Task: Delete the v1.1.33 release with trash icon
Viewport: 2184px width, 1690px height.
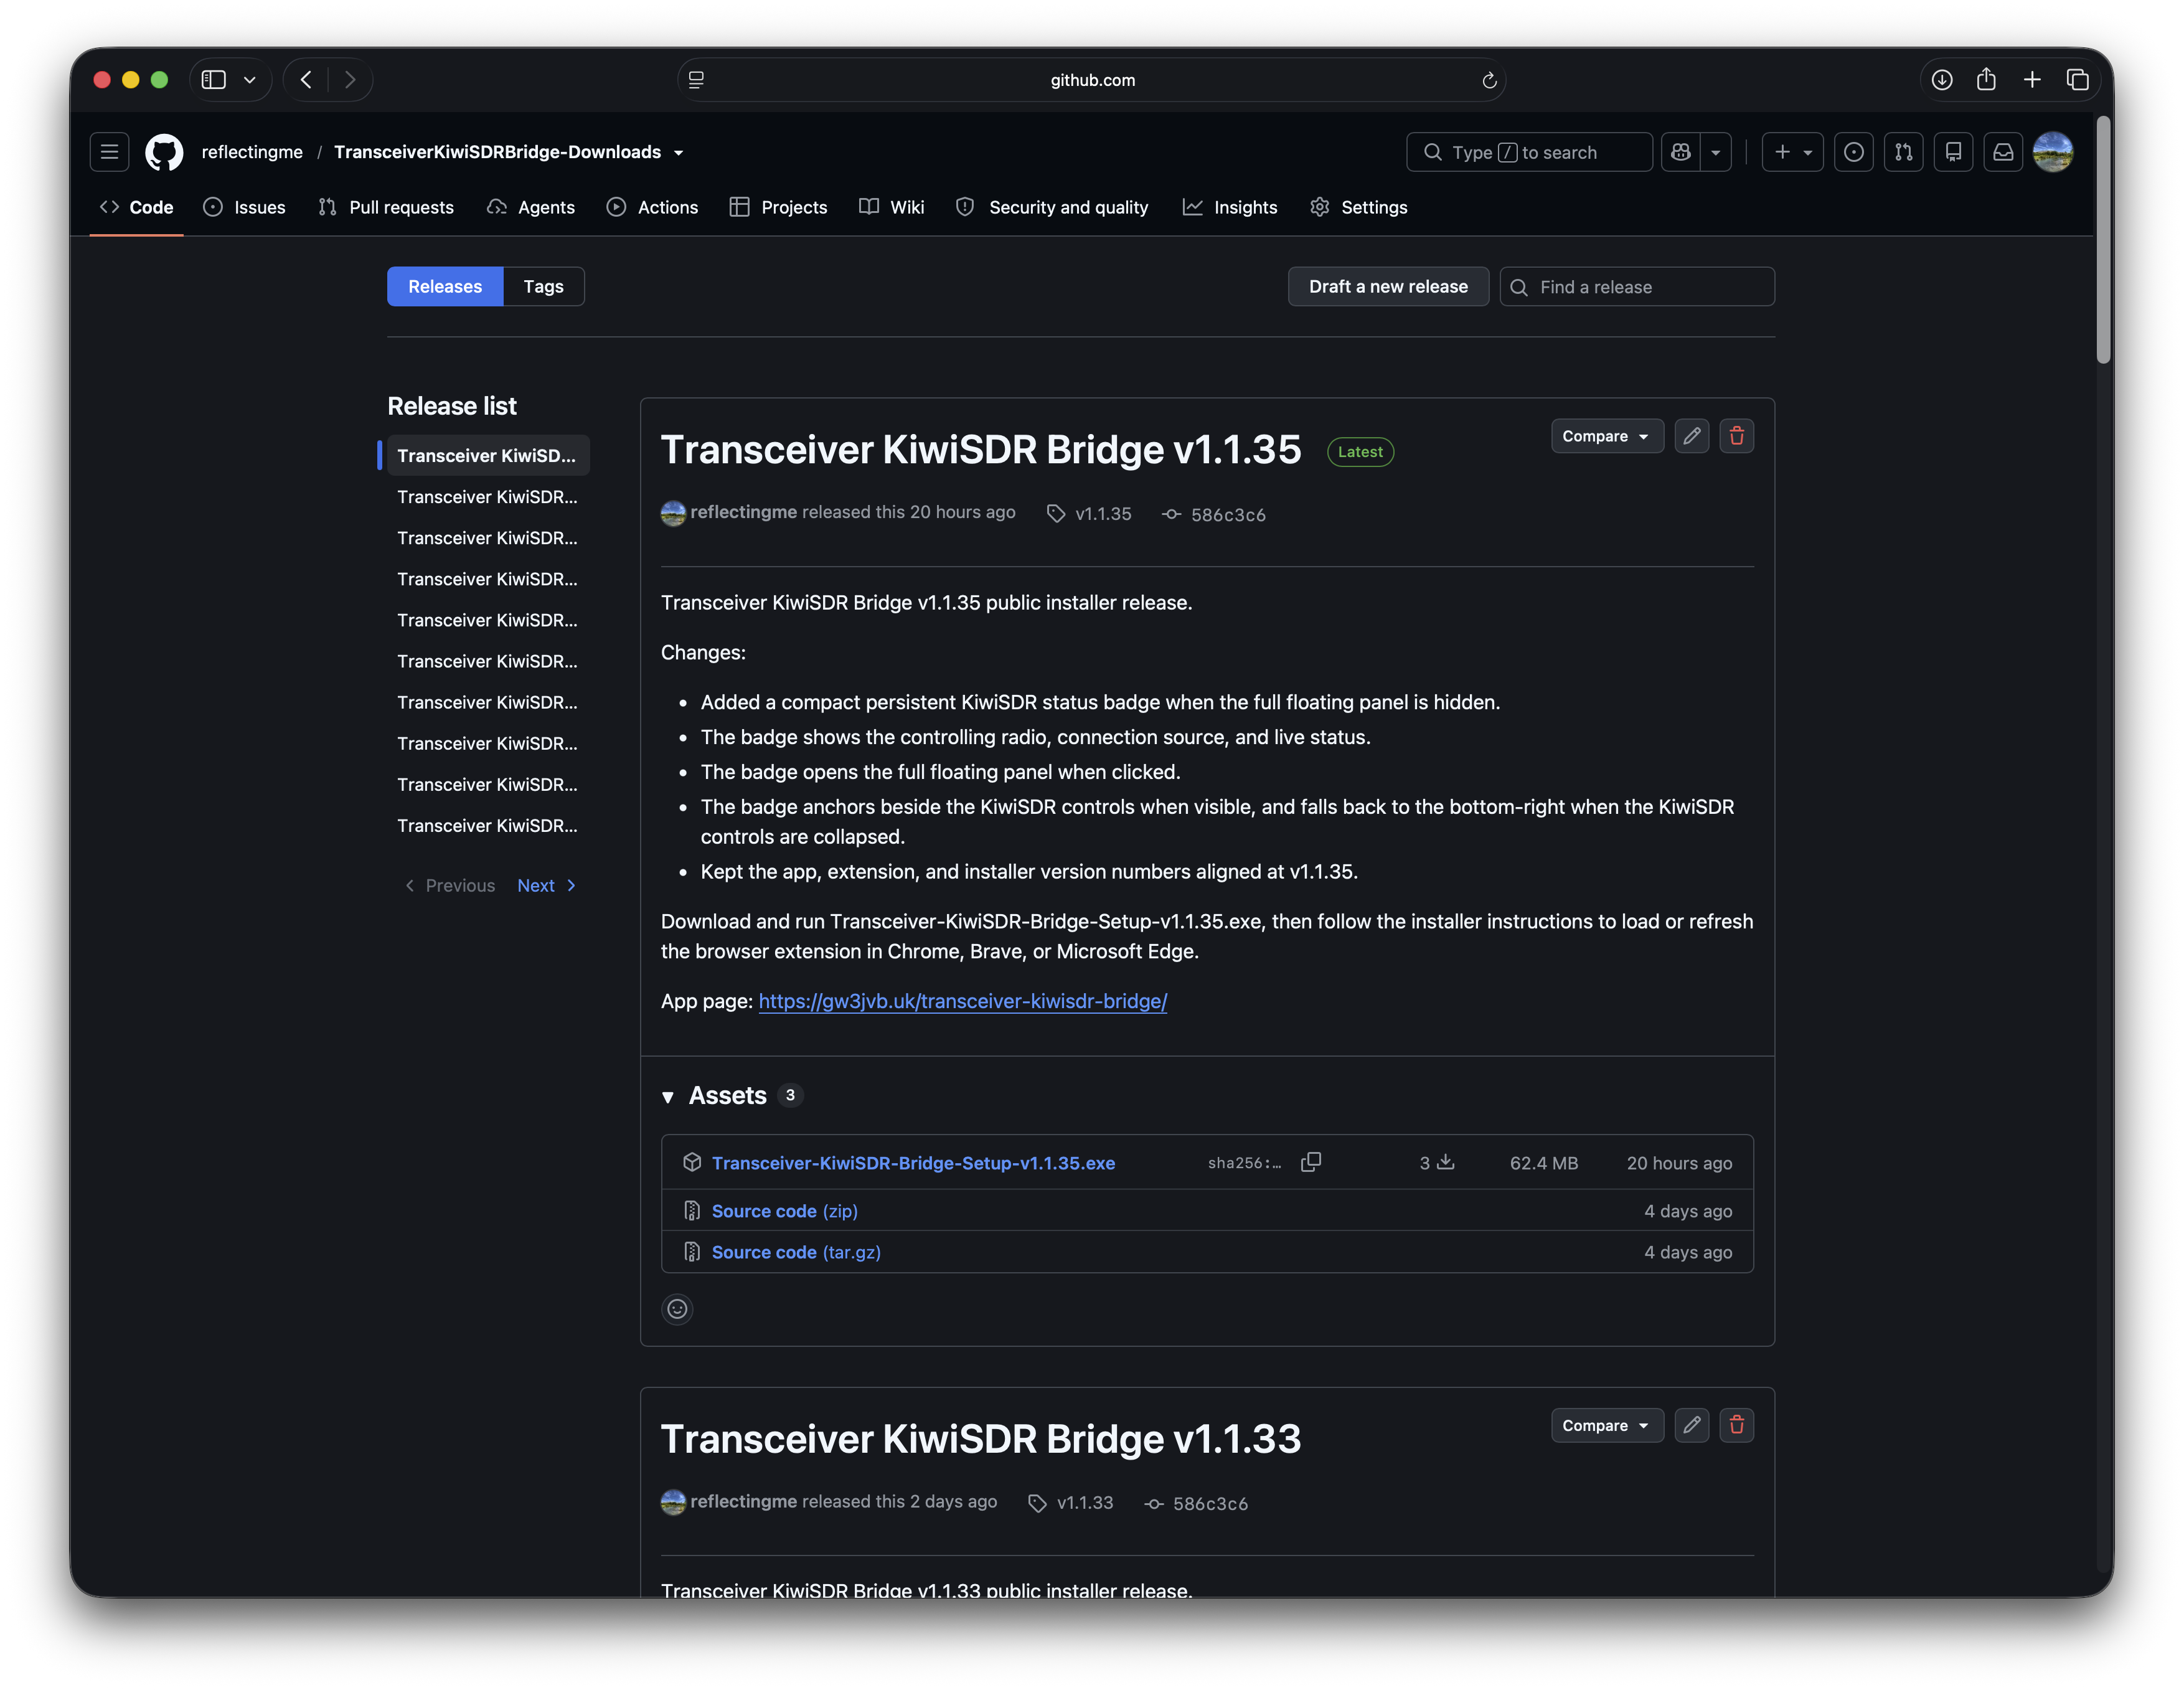Action: click(1737, 1425)
